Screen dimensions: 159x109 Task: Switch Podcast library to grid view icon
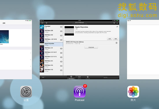[114, 23]
